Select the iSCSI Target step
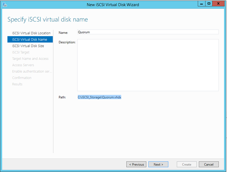 [x=21, y=52]
